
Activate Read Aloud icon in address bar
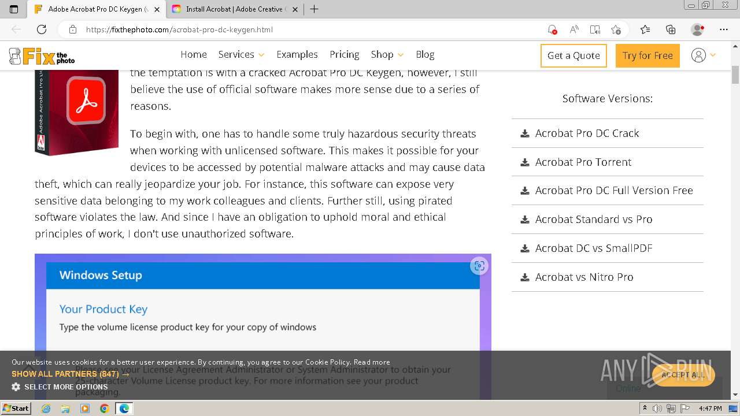point(574,29)
